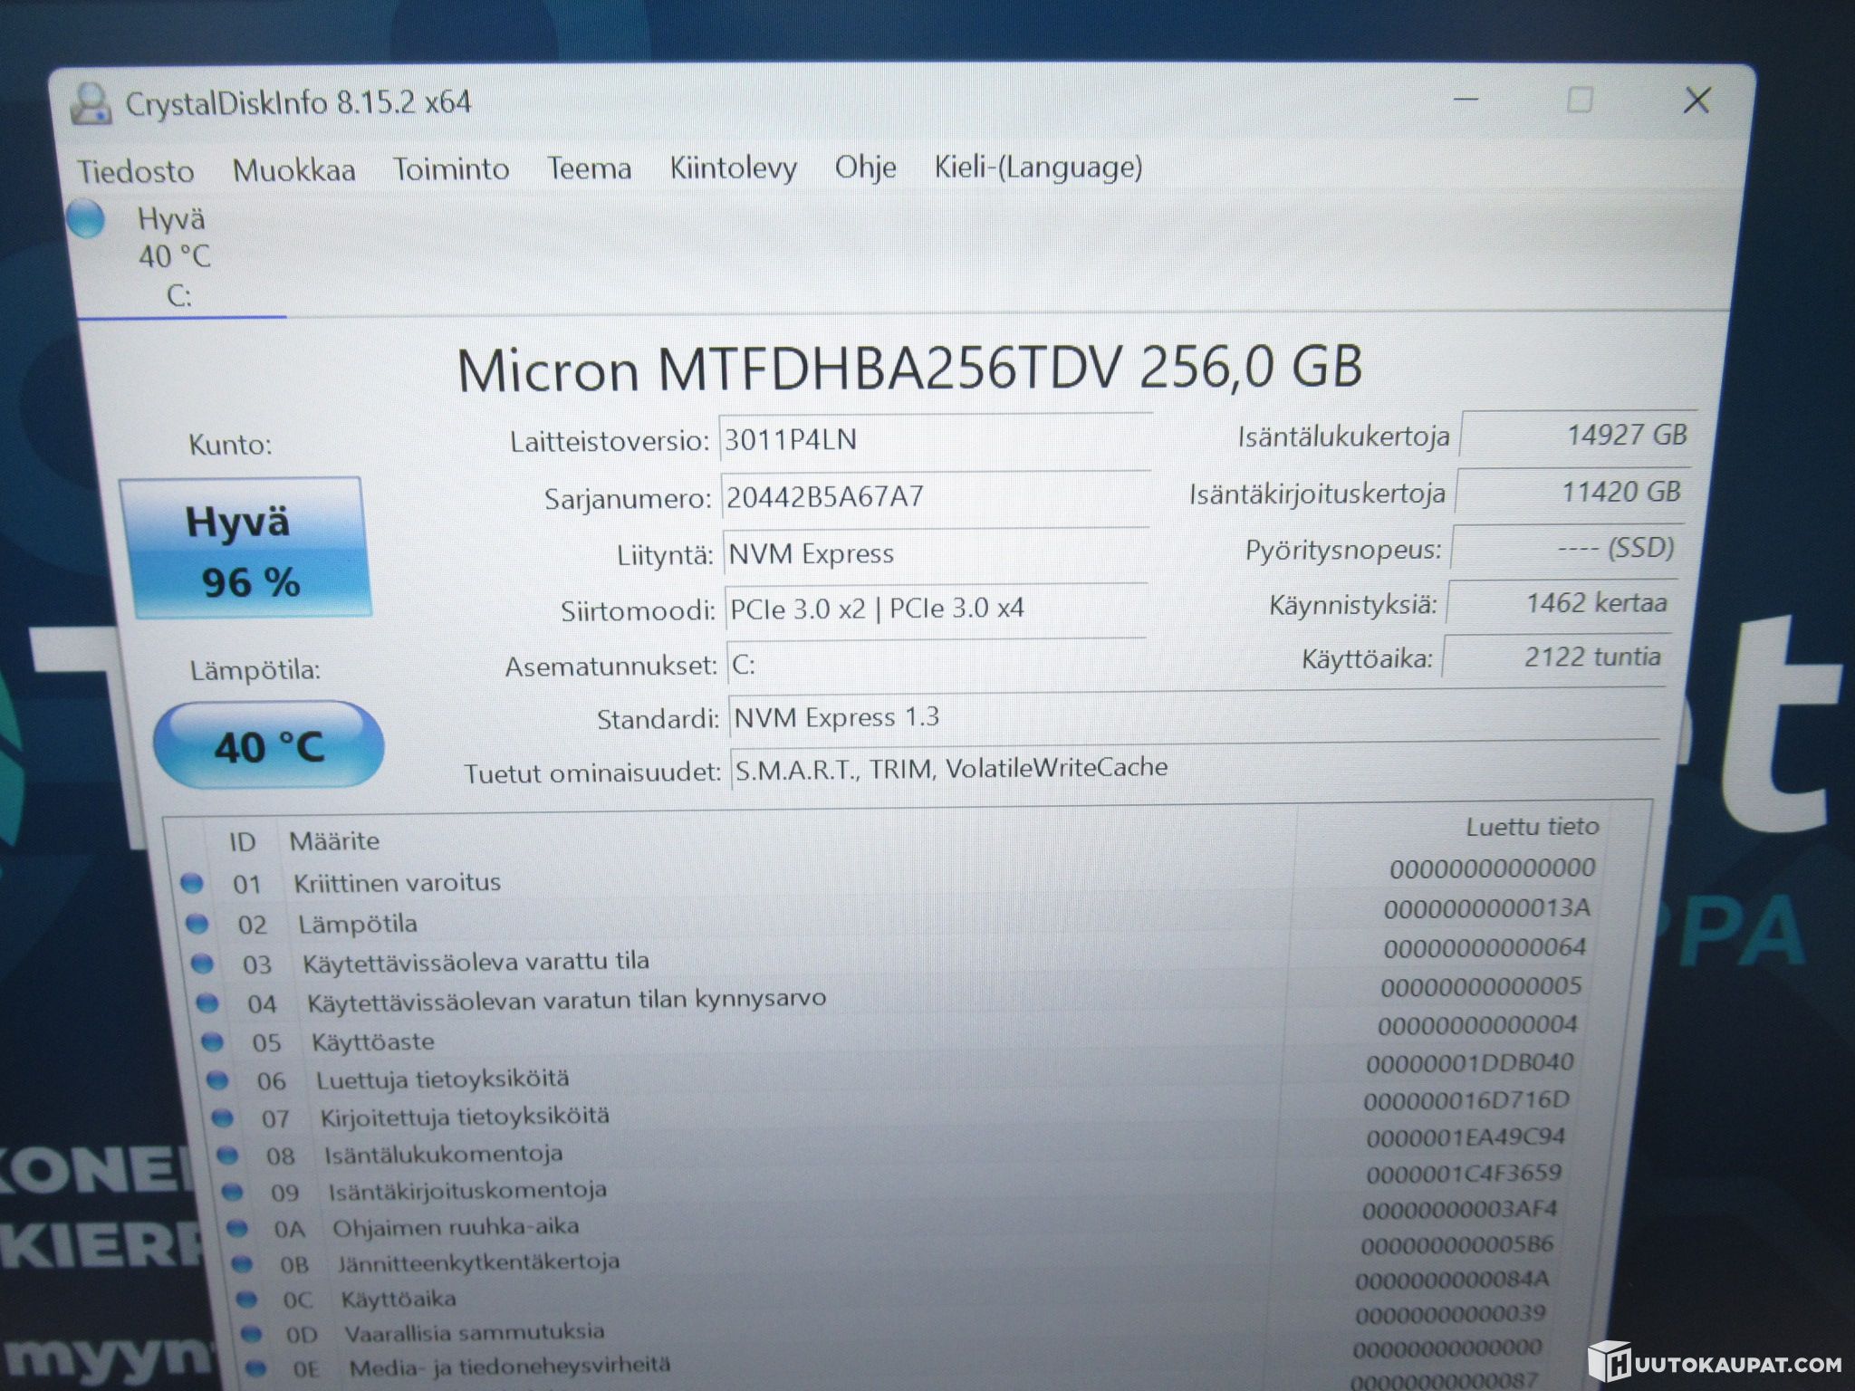Open the Toiminto menu

(x=451, y=169)
